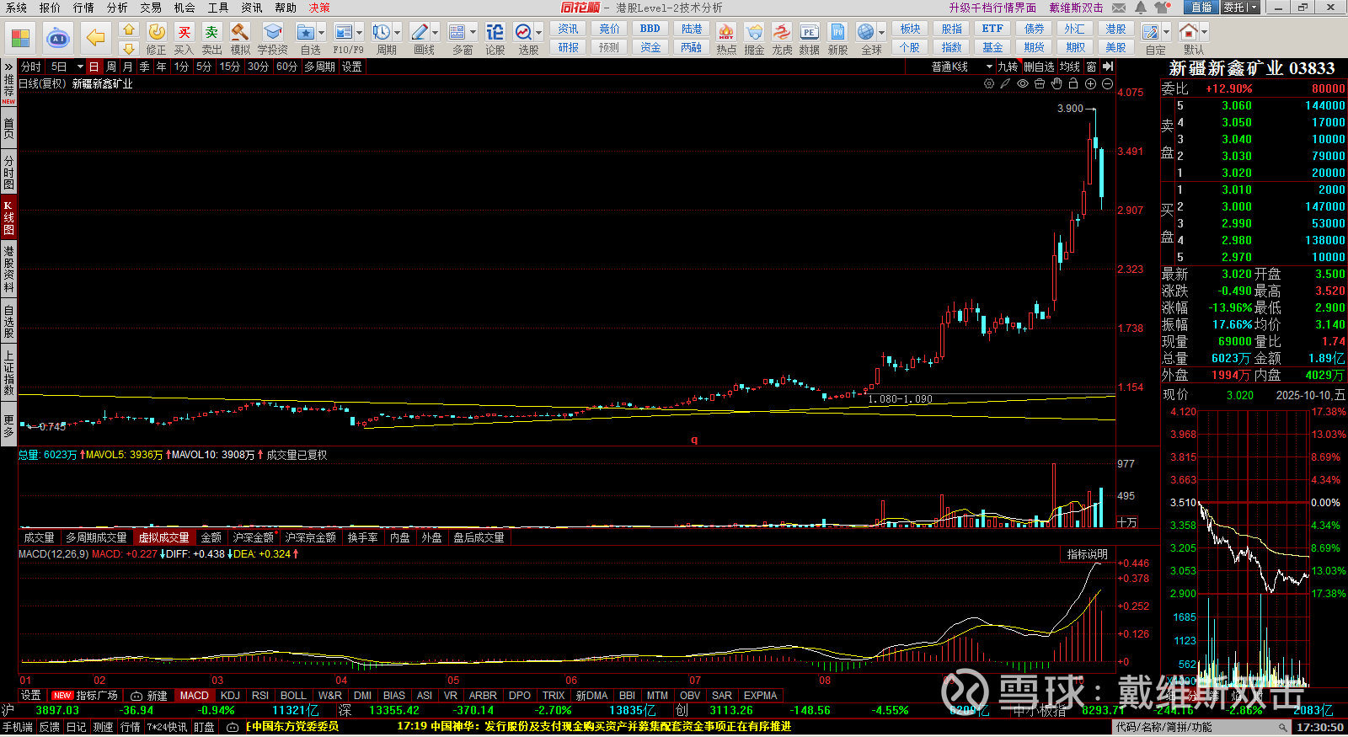Expand the 普通K线 chart type dropdown
Viewport: 1348px width, 737px height.
click(988, 67)
